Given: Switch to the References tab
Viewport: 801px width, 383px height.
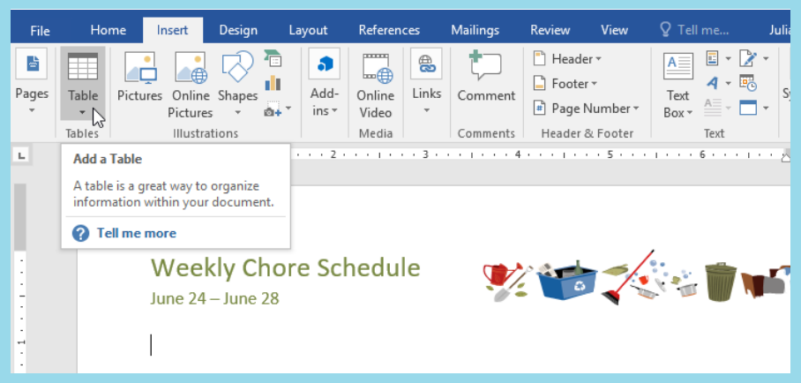Looking at the screenshot, I should tap(389, 30).
